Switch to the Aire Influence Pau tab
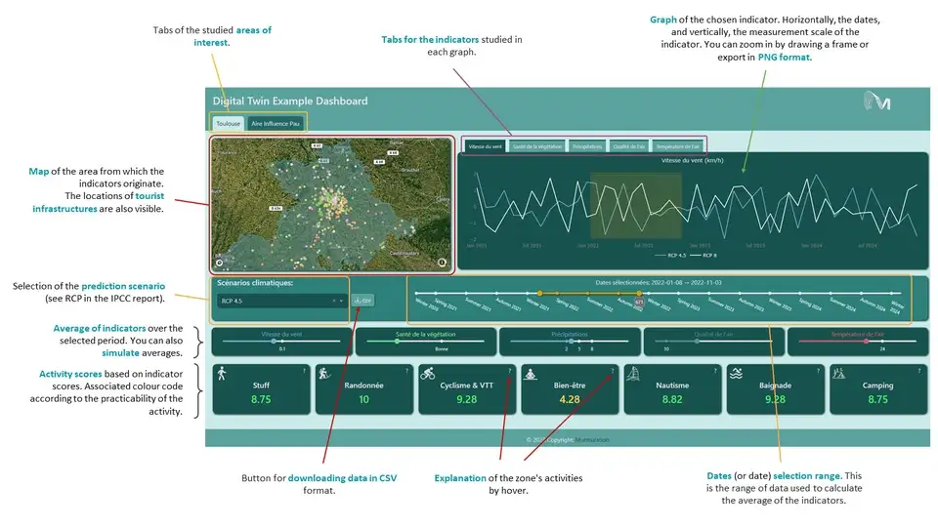The image size is (938, 527). 276,124
